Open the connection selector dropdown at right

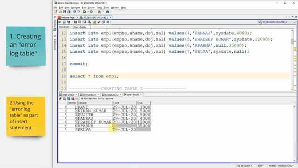[x=294, y=22]
